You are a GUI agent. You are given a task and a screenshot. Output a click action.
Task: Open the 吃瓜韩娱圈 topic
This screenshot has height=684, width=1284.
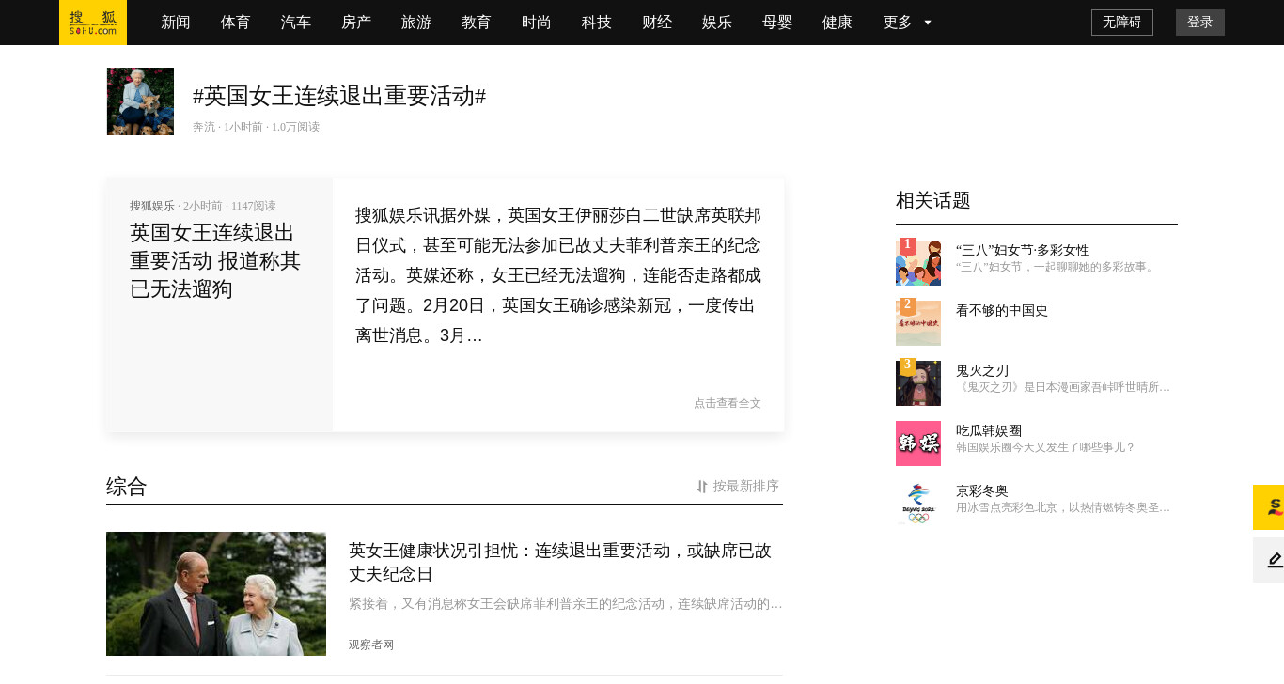point(989,430)
